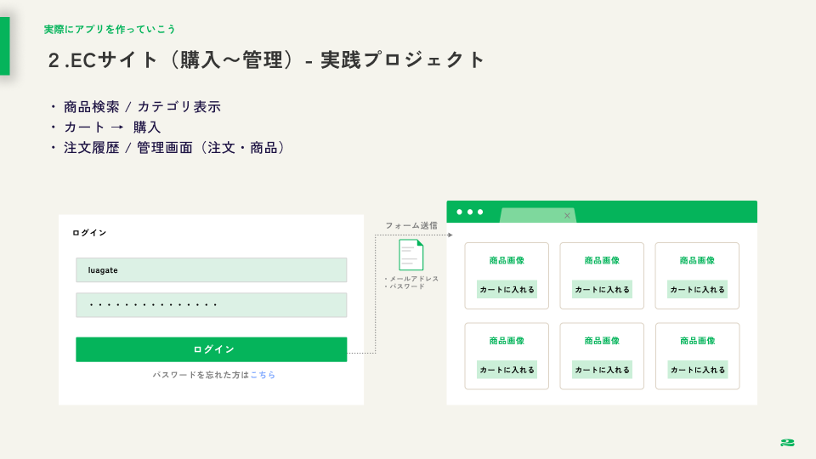Image resolution: width=816 pixels, height=459 pixels.
Task: Click カートに入れる on the bottom-row last card
Action: click(x=697, y=370)
